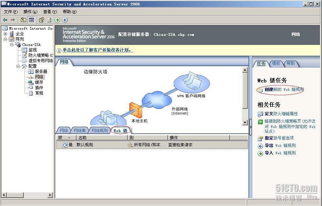The image size is (322, 206).
Task: Open the 帮助(H) menu
Action: pyautogui.click(x=70, y=12)
